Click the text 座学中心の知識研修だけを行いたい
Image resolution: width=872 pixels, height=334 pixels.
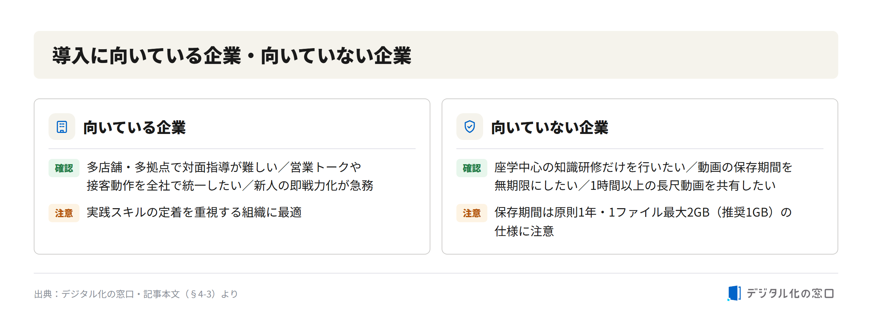(590, 167)
